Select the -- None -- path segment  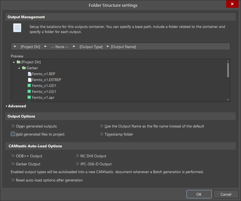(x=60, y=47)
